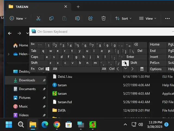The image size is (174, 131).
Task: Click the Copy icon in Explorer toolbar
Action: click(51, 18)
